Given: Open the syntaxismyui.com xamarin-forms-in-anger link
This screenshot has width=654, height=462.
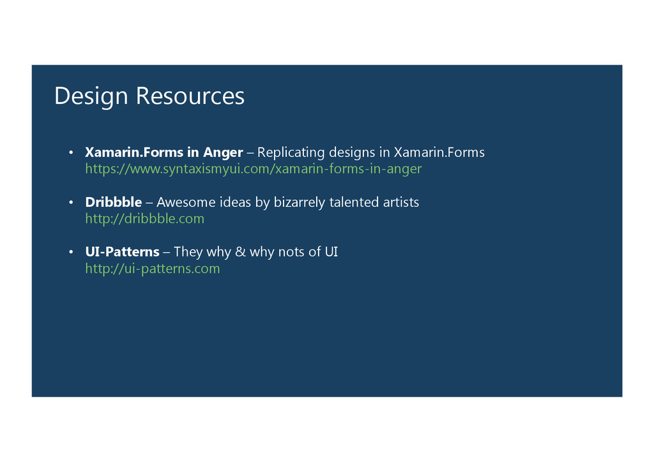Looking at the screenshot, I should pyautogui.click(x=254, y=169).
